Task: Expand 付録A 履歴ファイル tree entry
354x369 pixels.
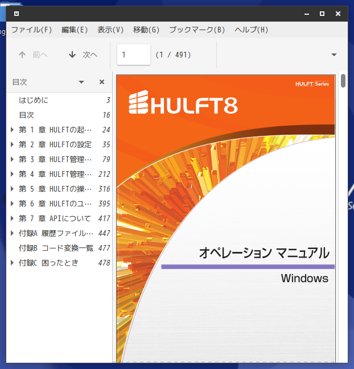Action: point(13,233)
